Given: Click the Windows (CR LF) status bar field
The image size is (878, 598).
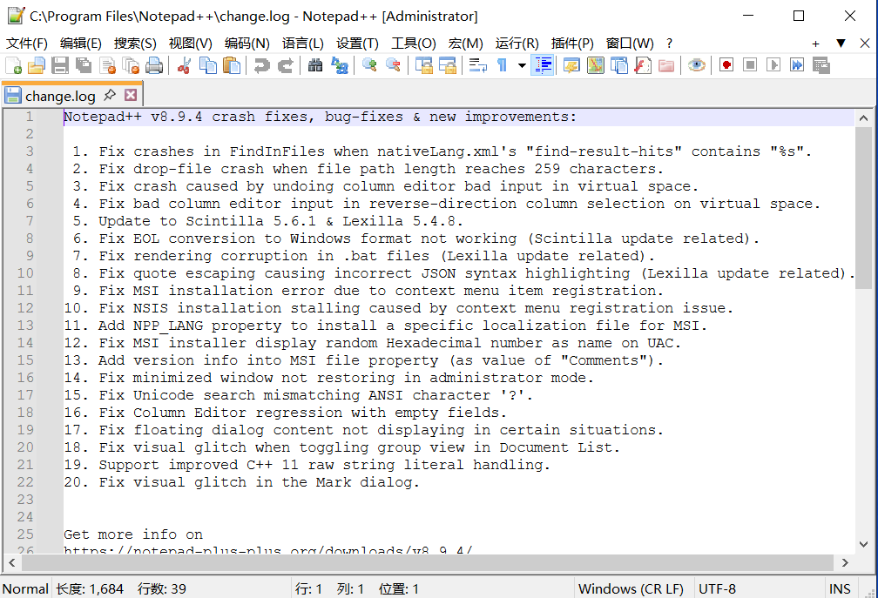Looking at the screenshot, I should [635, 589].
